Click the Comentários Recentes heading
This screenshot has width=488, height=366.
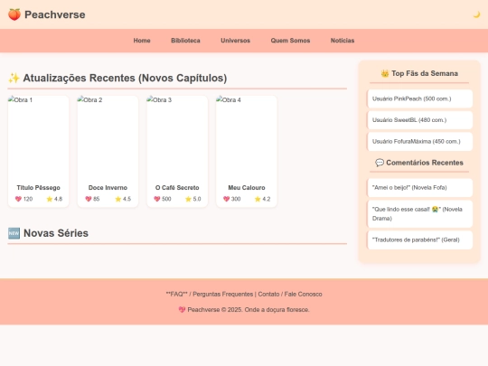point(425,163)
